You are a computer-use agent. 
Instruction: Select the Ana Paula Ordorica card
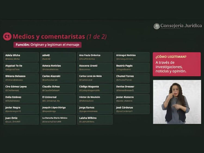point(95,57)
